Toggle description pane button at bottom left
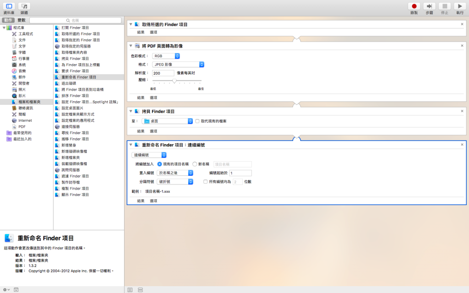Viewport: 469px width, 293px height. (16, 290)
